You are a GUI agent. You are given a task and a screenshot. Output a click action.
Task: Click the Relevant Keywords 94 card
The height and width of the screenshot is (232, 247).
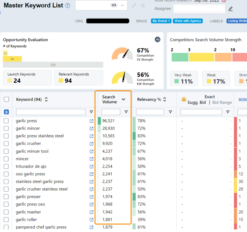(78, 78)
